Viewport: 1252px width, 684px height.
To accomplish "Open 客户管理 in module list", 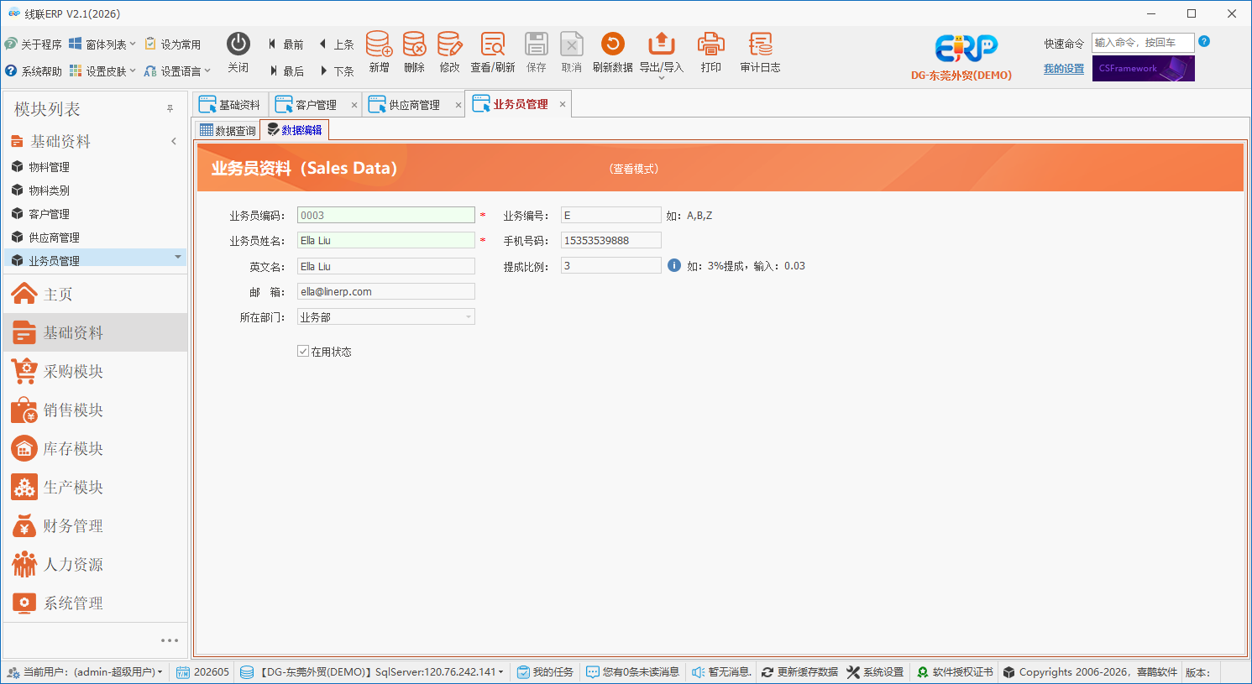I will pyautogui.click(x=95, y=214).
